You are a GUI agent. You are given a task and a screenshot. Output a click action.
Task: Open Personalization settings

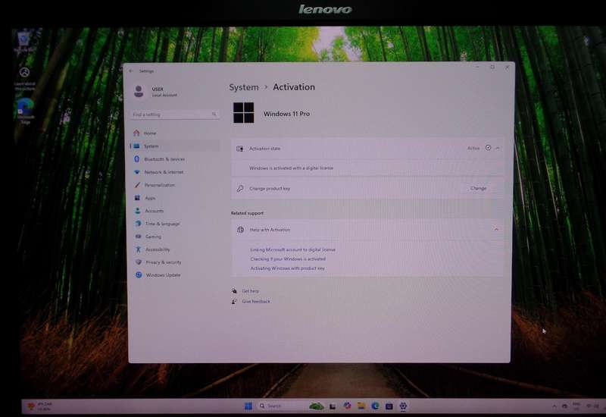point(175,185)
